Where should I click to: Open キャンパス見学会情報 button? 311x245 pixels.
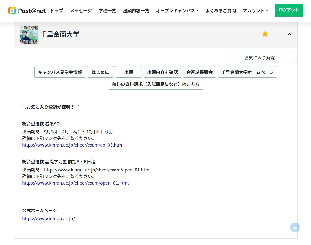[x=60, y=72]
